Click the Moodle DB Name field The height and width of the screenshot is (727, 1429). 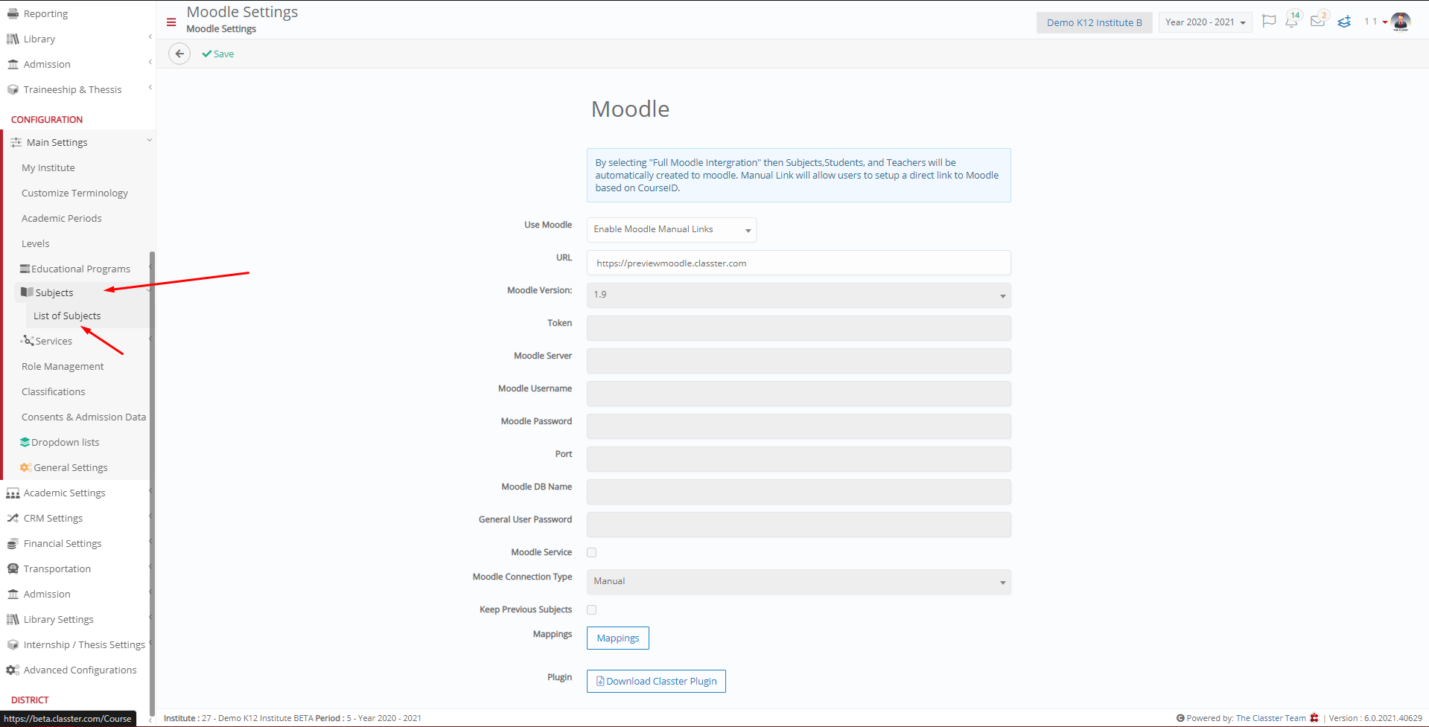pyautogui.click(x=798, y=491)
